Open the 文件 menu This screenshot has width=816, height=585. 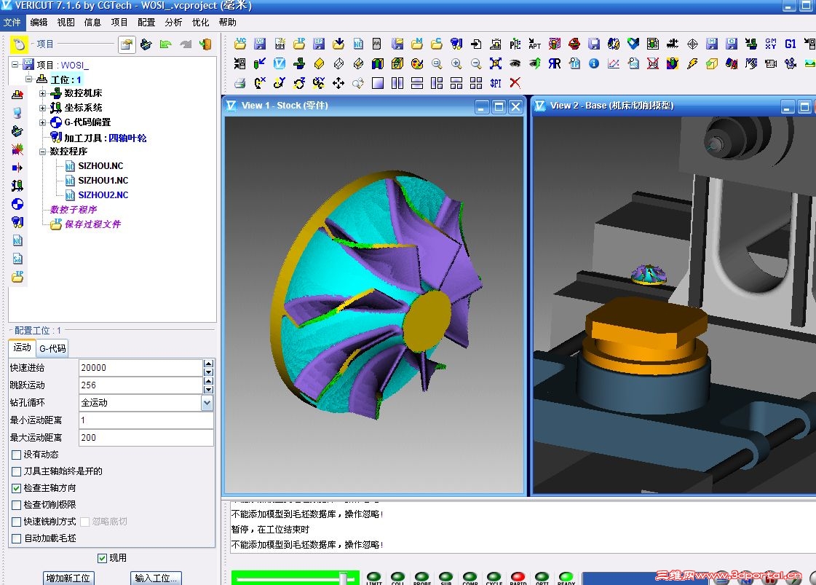click(12, 23)
